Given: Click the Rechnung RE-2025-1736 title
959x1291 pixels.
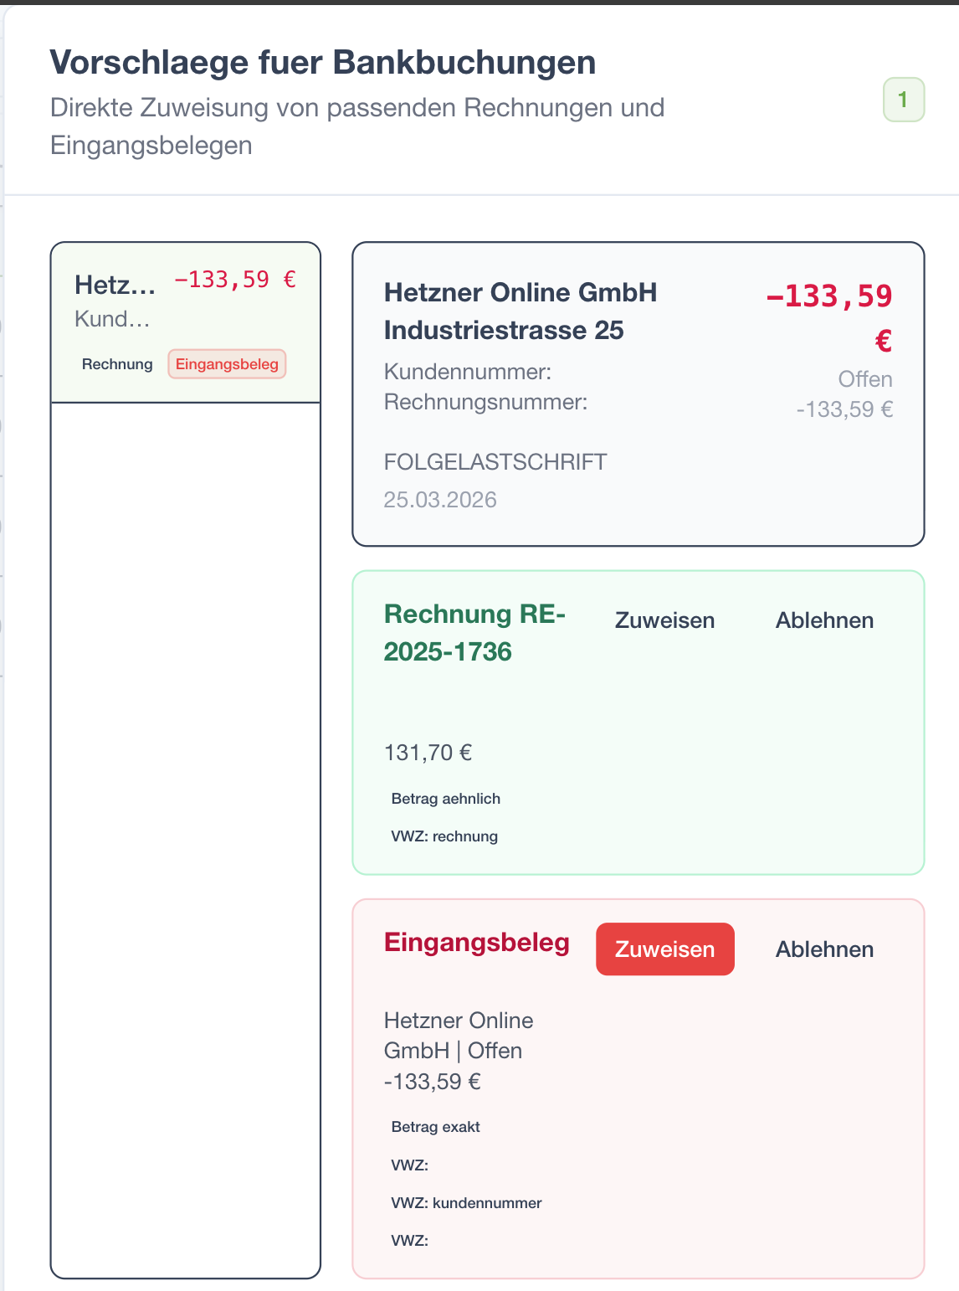Looking at the screenshot, I should 474,633.
